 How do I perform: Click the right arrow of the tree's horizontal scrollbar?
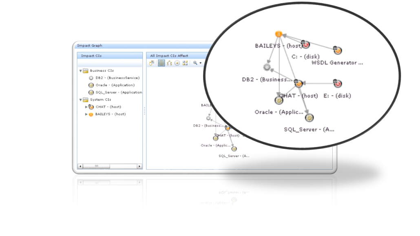[x=139, y=166]
